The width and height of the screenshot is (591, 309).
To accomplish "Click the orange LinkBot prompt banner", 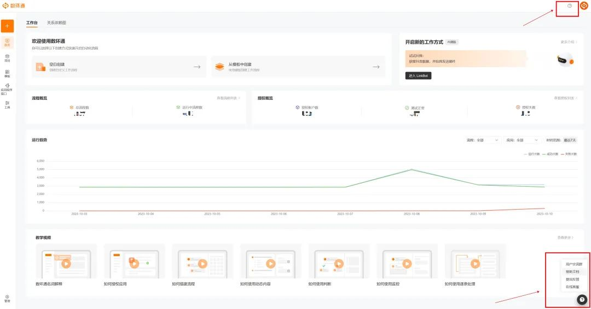I will coord(466,58).
